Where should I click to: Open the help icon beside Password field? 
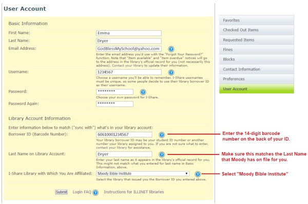point(143,92)
